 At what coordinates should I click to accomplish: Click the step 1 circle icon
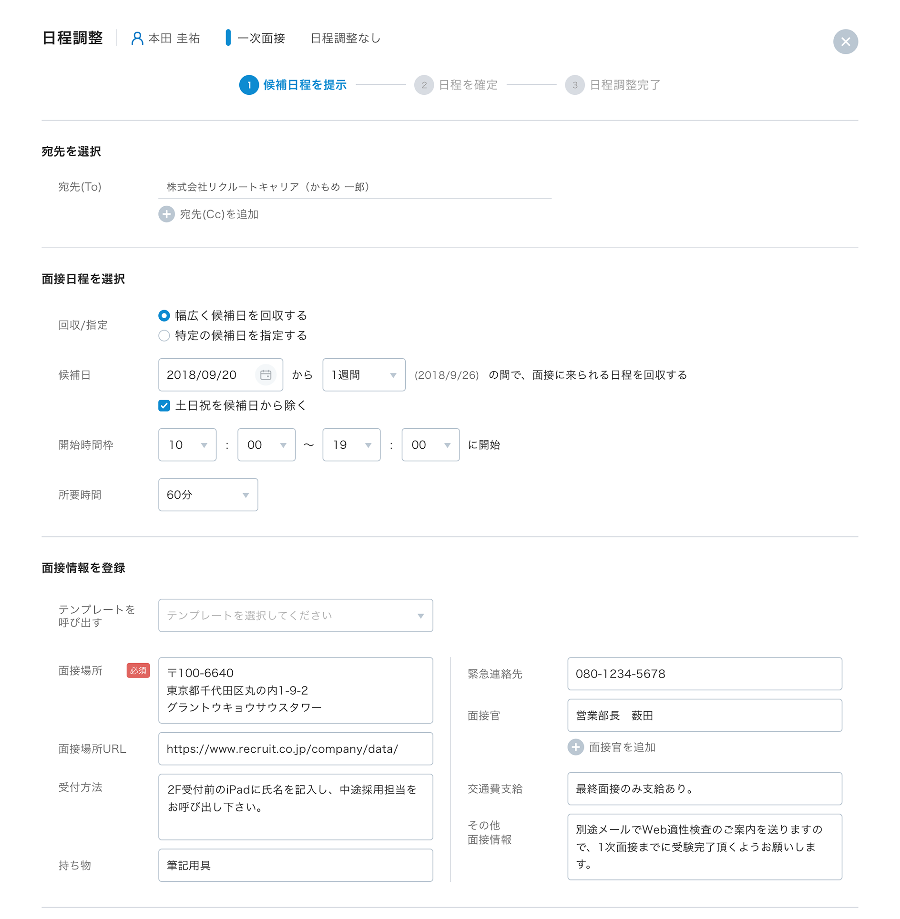249,85
